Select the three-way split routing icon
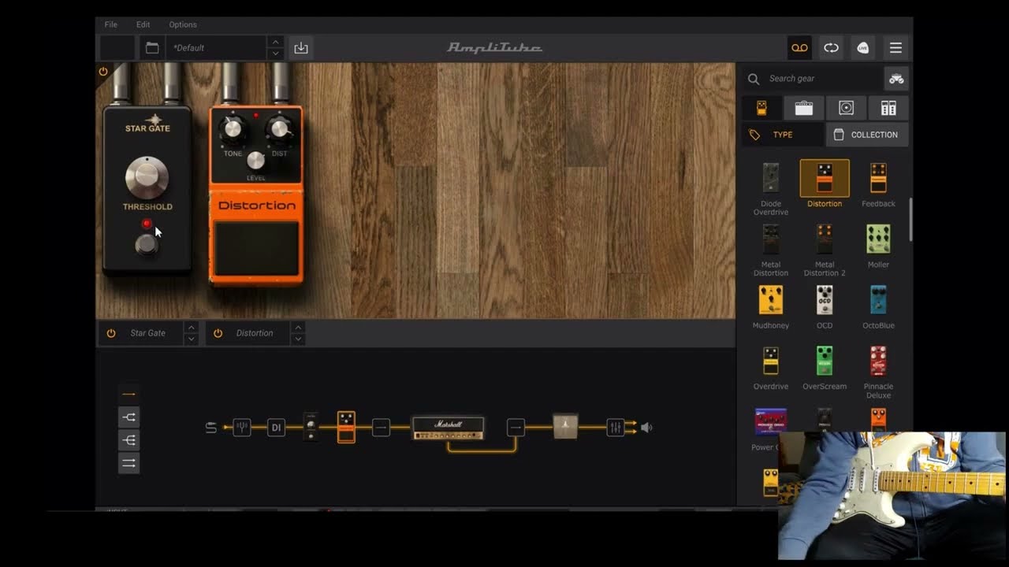 pyautogui.click(x=129, y=440)
